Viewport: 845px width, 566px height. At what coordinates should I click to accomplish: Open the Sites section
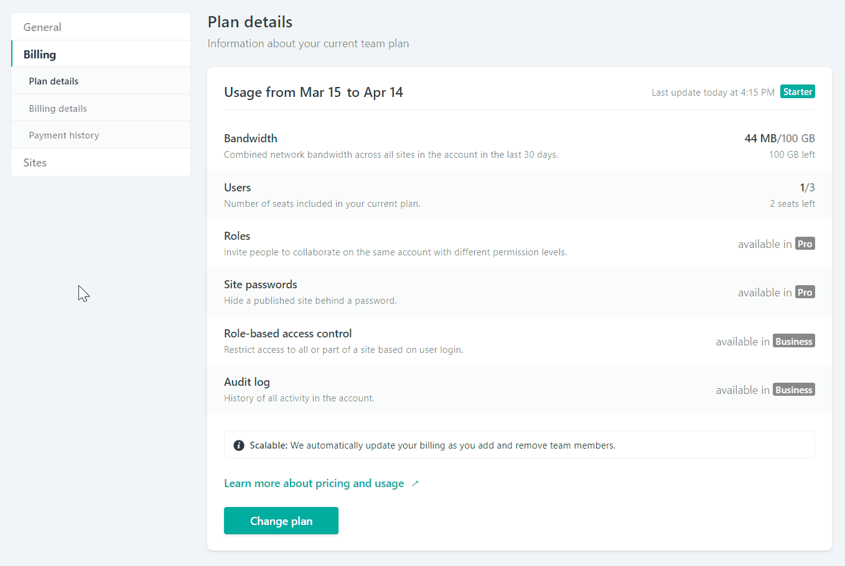click(35, 163)
